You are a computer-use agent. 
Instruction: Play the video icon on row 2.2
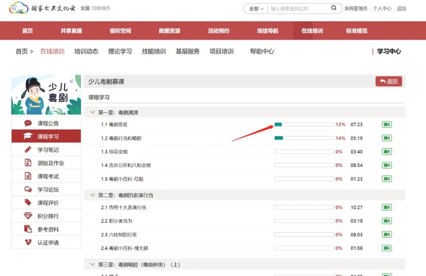(387, 221)
